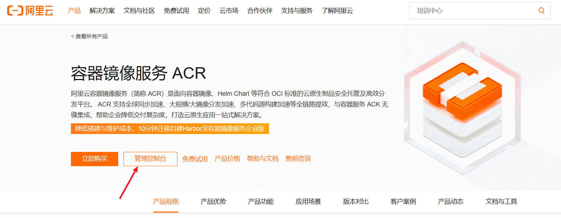
Task: Click the Alibaba Cloud logo
Action: pyautogui.click(x=30, y=11)
